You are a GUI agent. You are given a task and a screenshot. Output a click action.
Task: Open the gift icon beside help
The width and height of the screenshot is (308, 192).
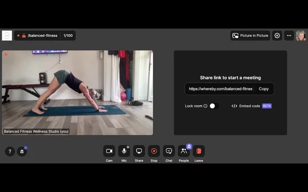[x=22, y=151]
